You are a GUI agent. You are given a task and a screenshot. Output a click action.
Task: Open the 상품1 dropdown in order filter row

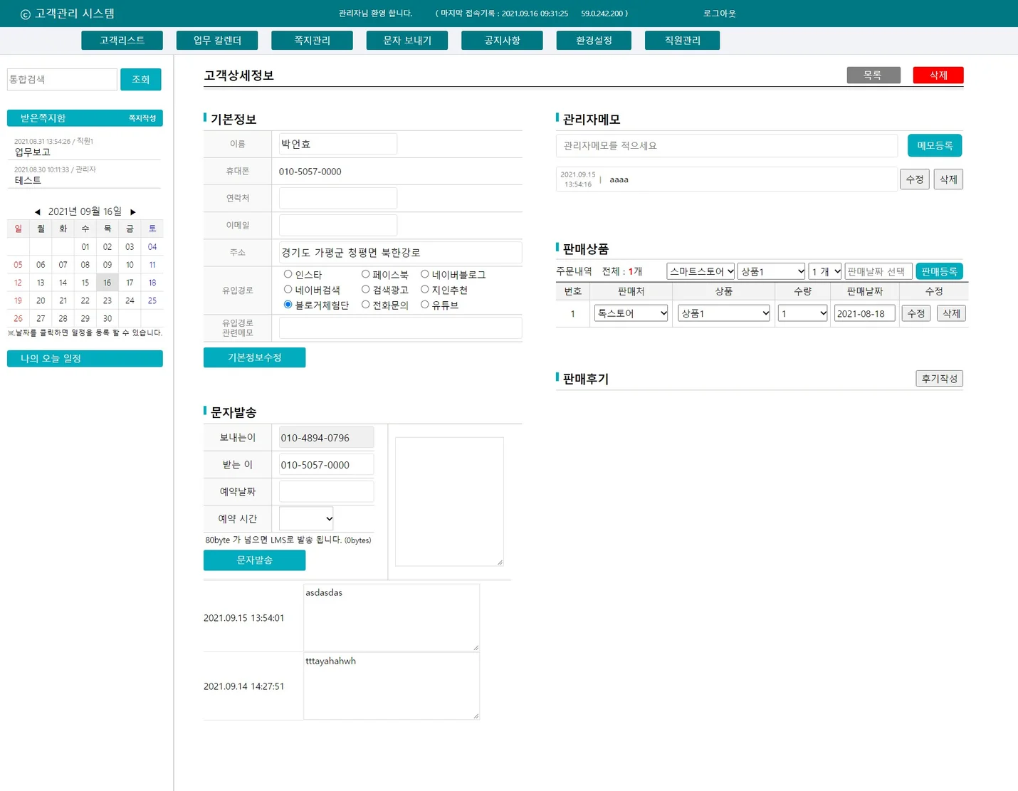tap(772, 271)
